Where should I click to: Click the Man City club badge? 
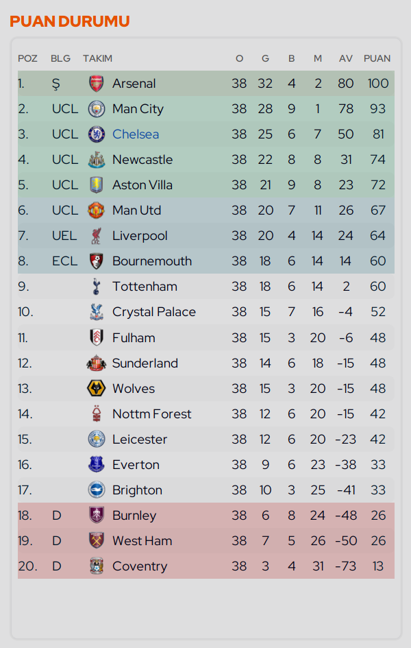coord(96,109)
